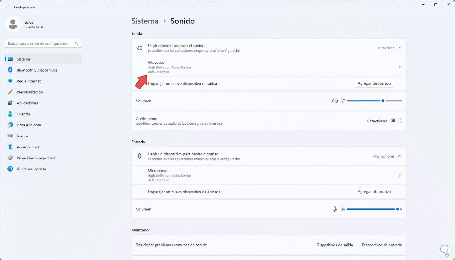
Task: Open Dispositivos de entrada troubleshooter link
Action: 382,245
